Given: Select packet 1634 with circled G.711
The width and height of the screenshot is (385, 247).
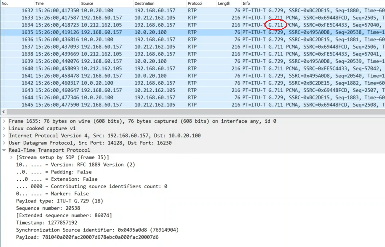Looking at the screenshot, I should (x=192, y=25).
